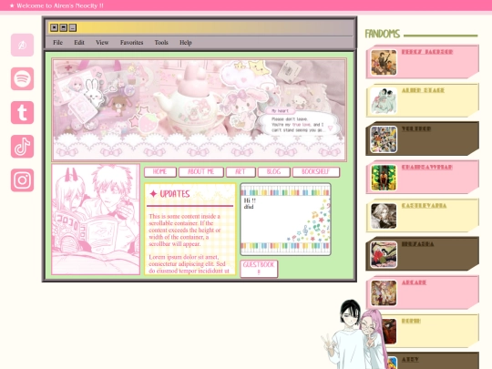Viewport: 492px width, 369px height.
Task: Open the Favorites menu
Action: pyautogui.click(x=131, y=42)
